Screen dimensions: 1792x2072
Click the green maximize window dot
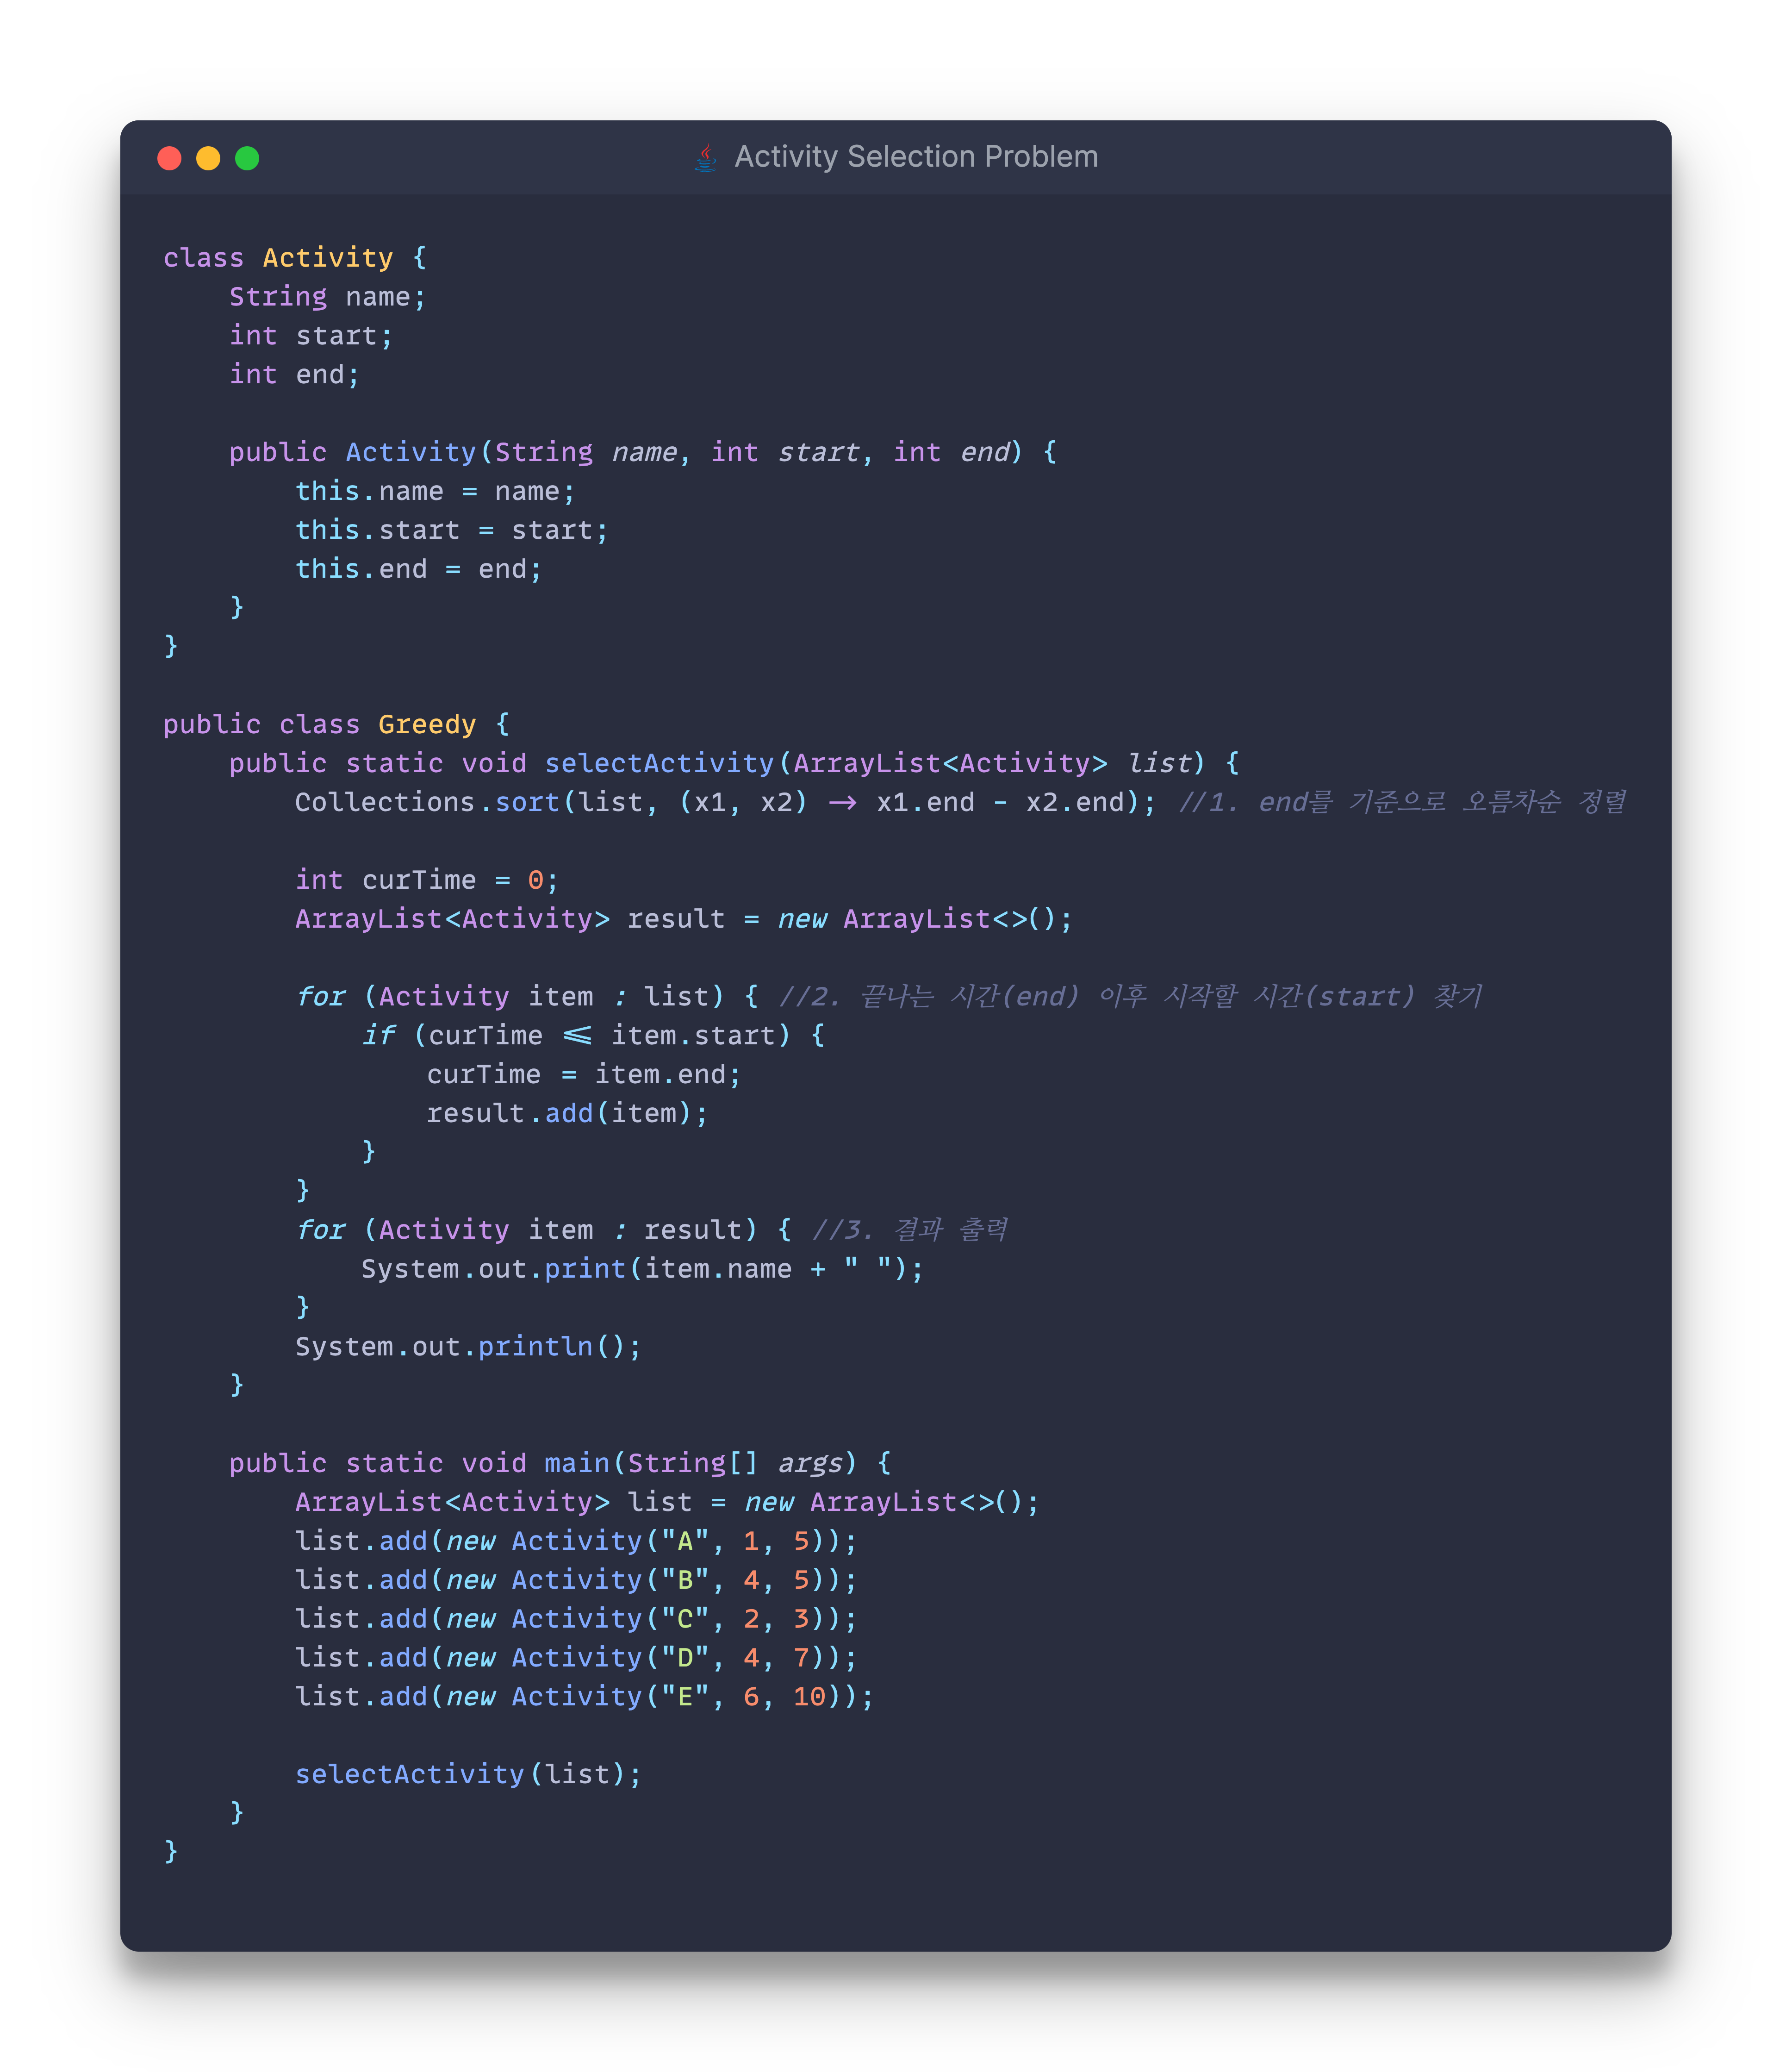click(x=247, y=158)
